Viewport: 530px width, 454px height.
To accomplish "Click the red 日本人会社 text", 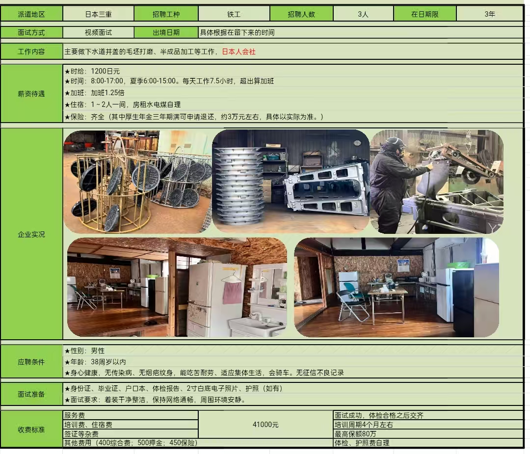I will pos(238,51).
